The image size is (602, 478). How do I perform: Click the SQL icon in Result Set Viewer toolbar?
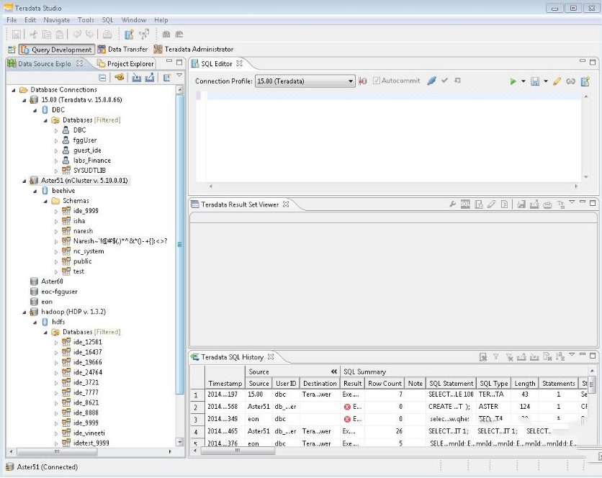[465, 204]
